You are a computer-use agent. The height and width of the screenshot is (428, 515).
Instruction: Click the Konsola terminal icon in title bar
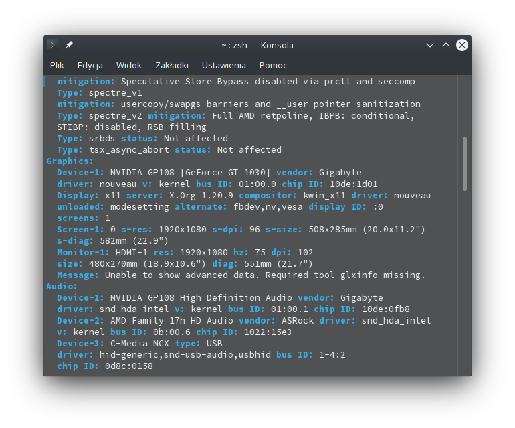53,45
